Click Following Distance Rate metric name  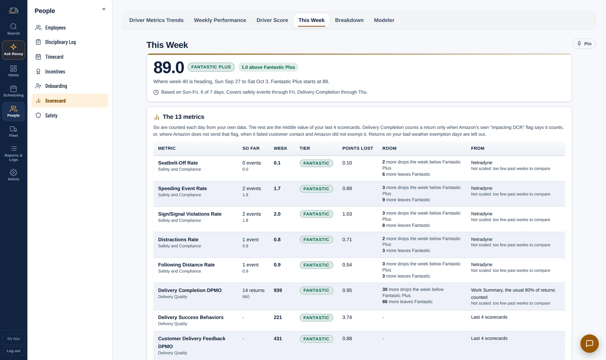coord(186,265)
